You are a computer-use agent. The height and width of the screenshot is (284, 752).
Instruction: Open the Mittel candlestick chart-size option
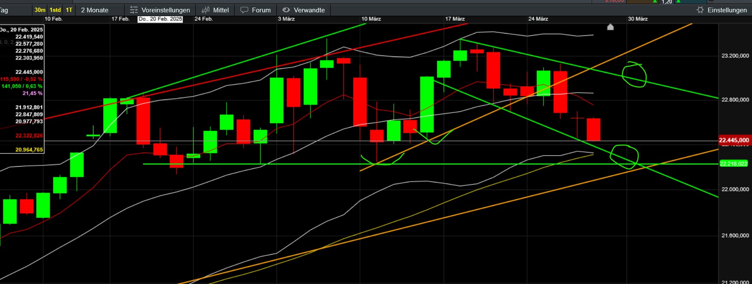tap(215, 10)
